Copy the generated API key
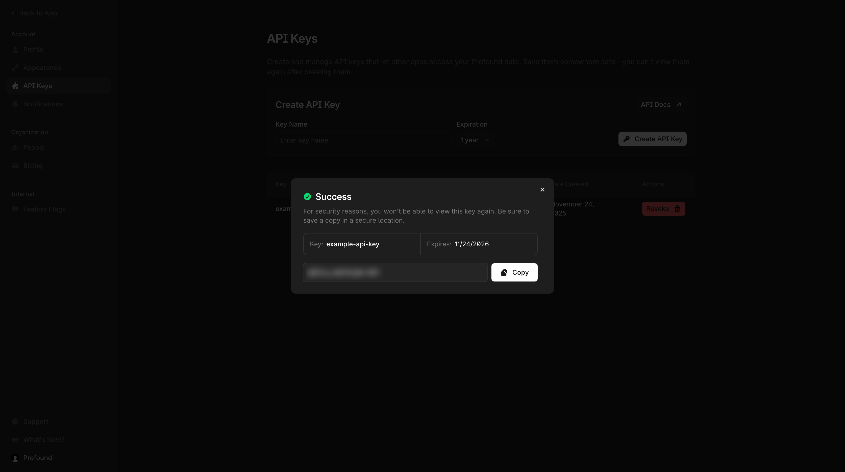Image resolution: width=845 pixels, height=472 pixels. pos(514,272)
